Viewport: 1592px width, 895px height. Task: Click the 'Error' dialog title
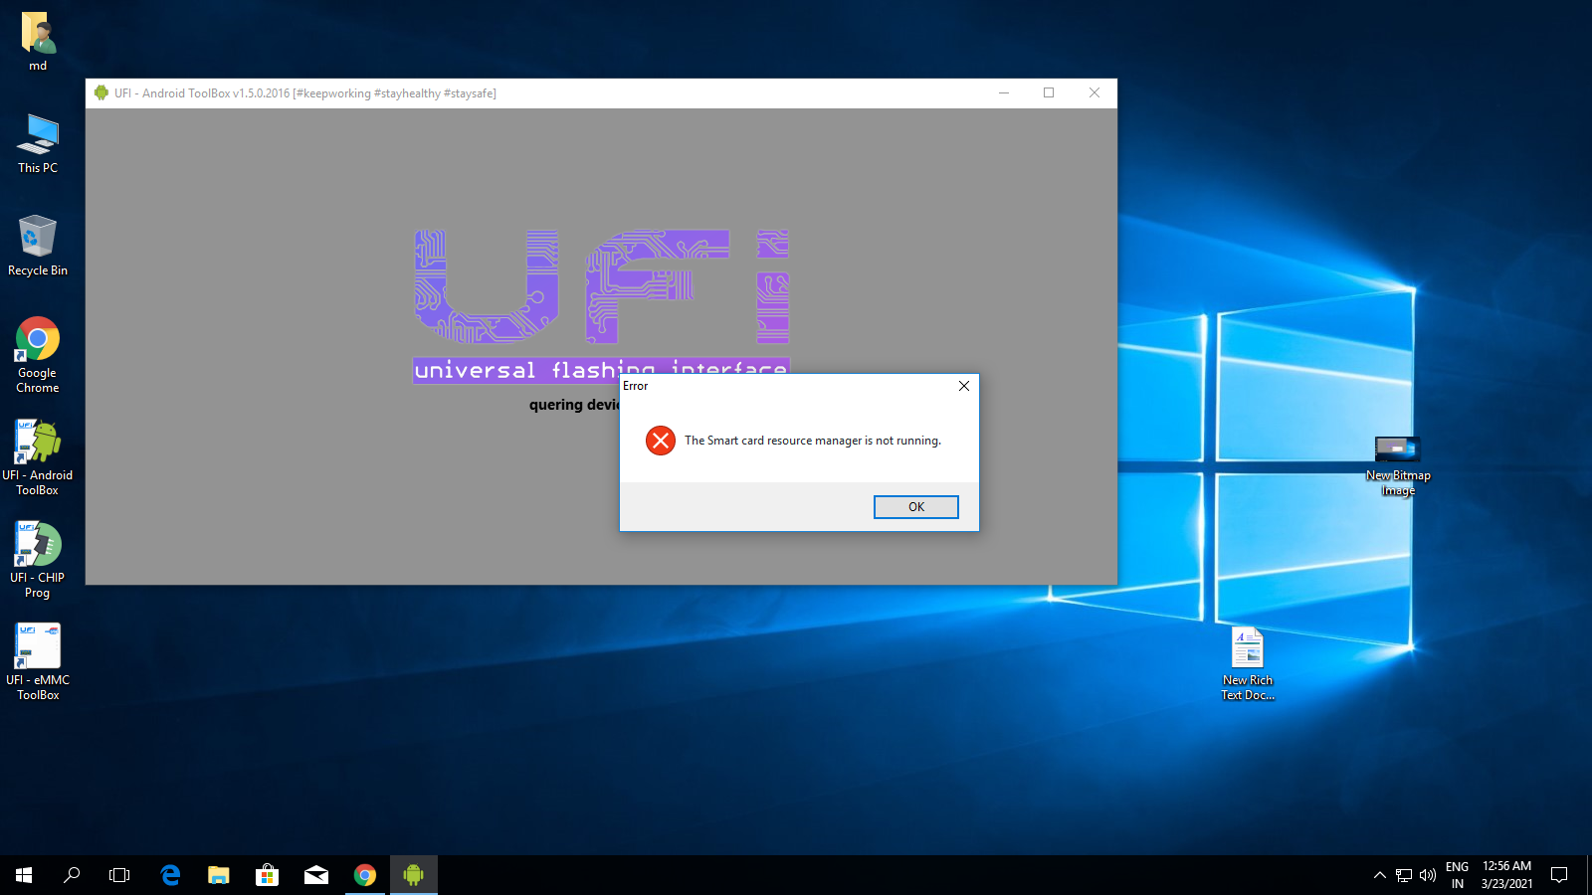tap(635, 386)
